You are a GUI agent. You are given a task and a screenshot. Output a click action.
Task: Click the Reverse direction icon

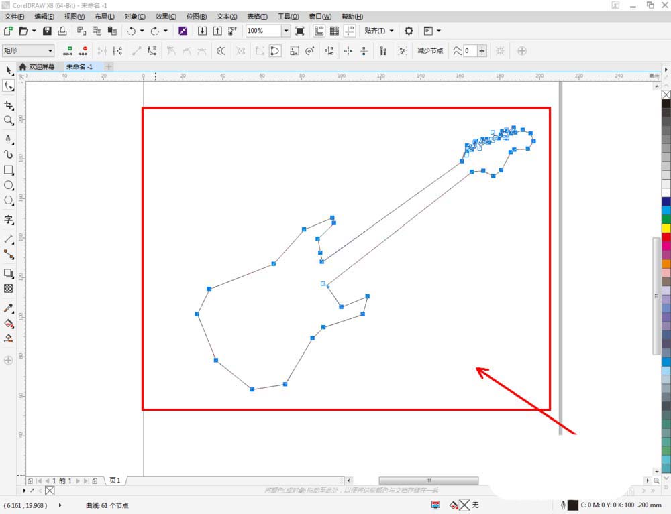221,51
